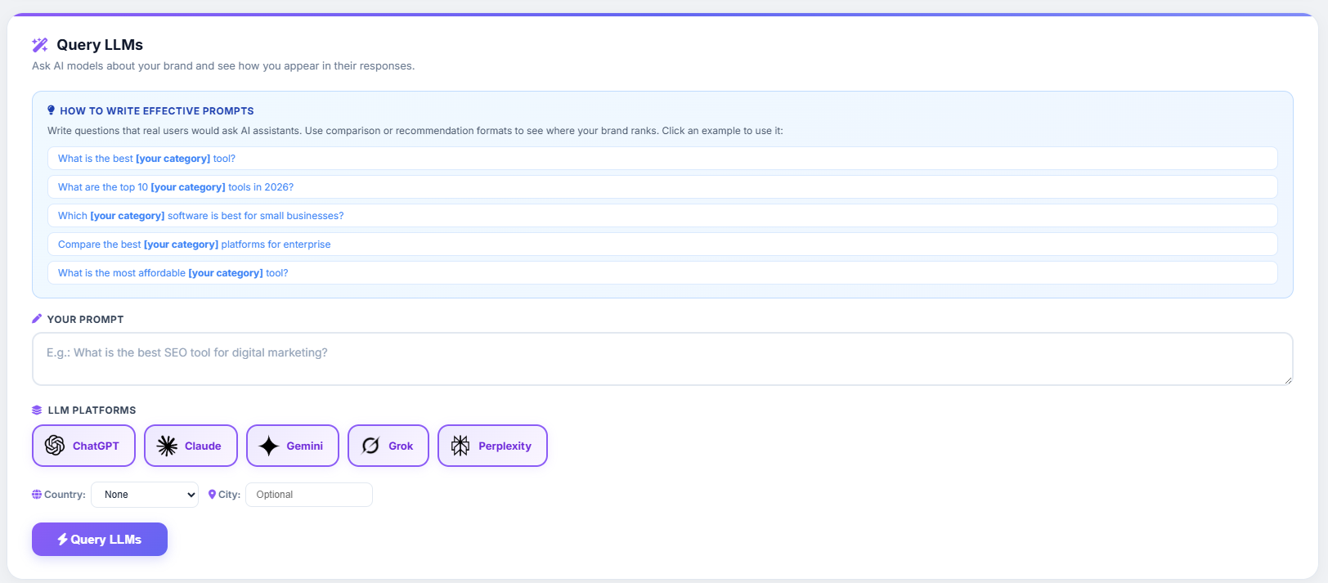Click the location pin icon beside City
The image size is (1328, 583).
tap(213, 495)
